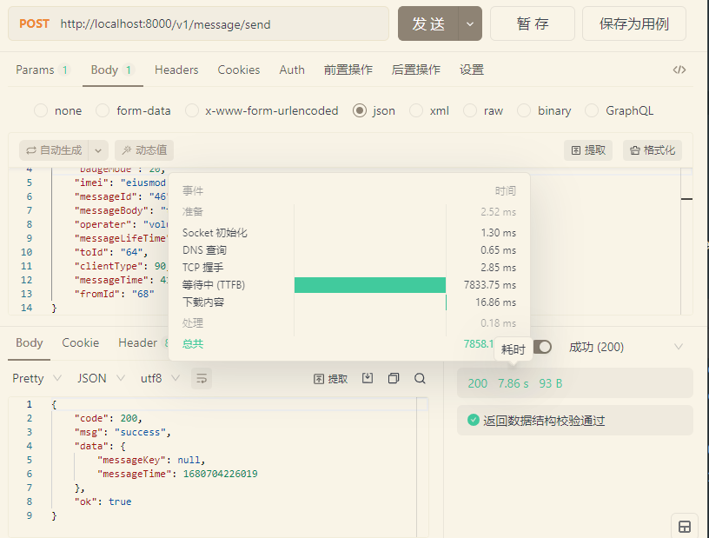Open search in the response body
Screen dimensions: 709x538
pos(420,378)
